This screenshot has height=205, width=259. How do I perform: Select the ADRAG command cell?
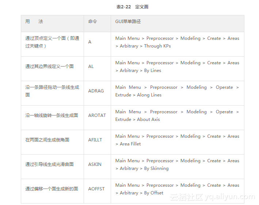96,91
